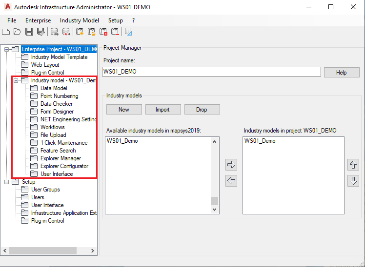The height and width of the screenshot is (267, 365).
Task: Collapse the Industry model WS01_Demo node
Action: (16, 80)
